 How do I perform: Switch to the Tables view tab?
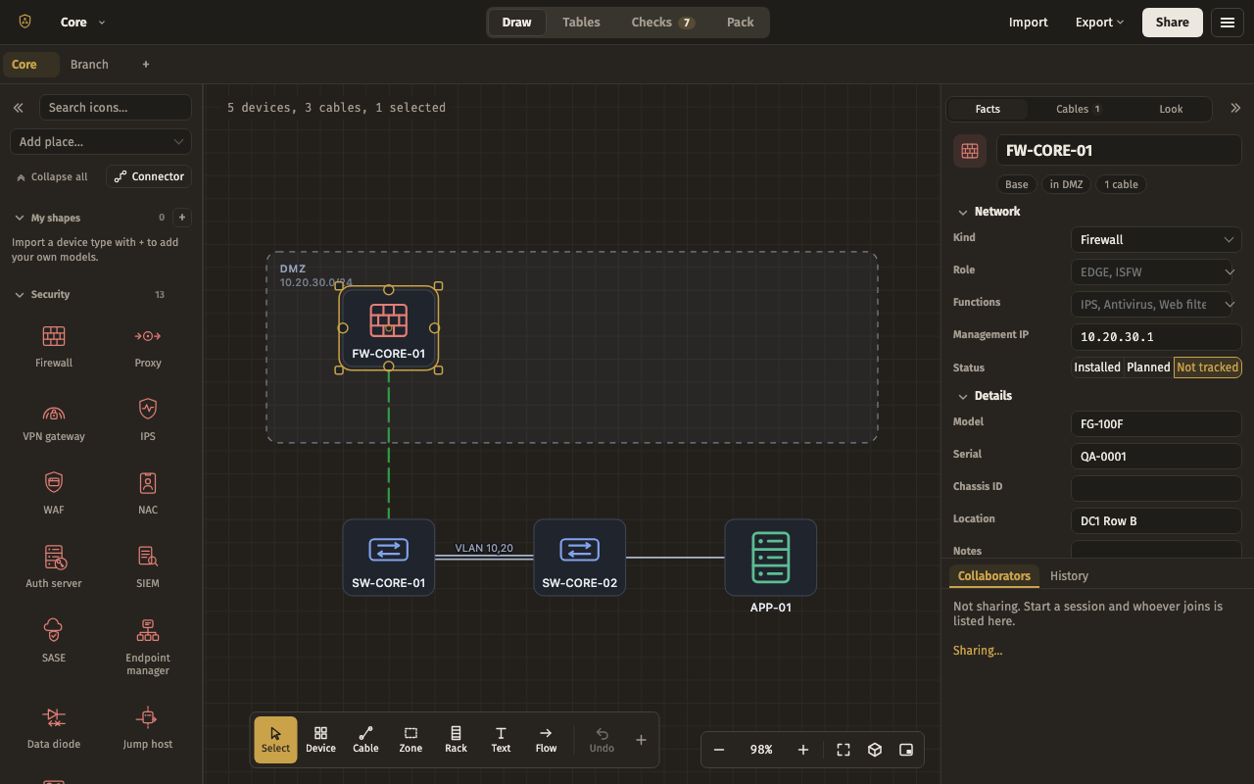tap(581, 23)
